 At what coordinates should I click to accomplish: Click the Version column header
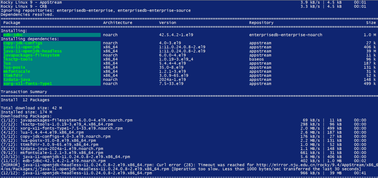coord(168,23)
